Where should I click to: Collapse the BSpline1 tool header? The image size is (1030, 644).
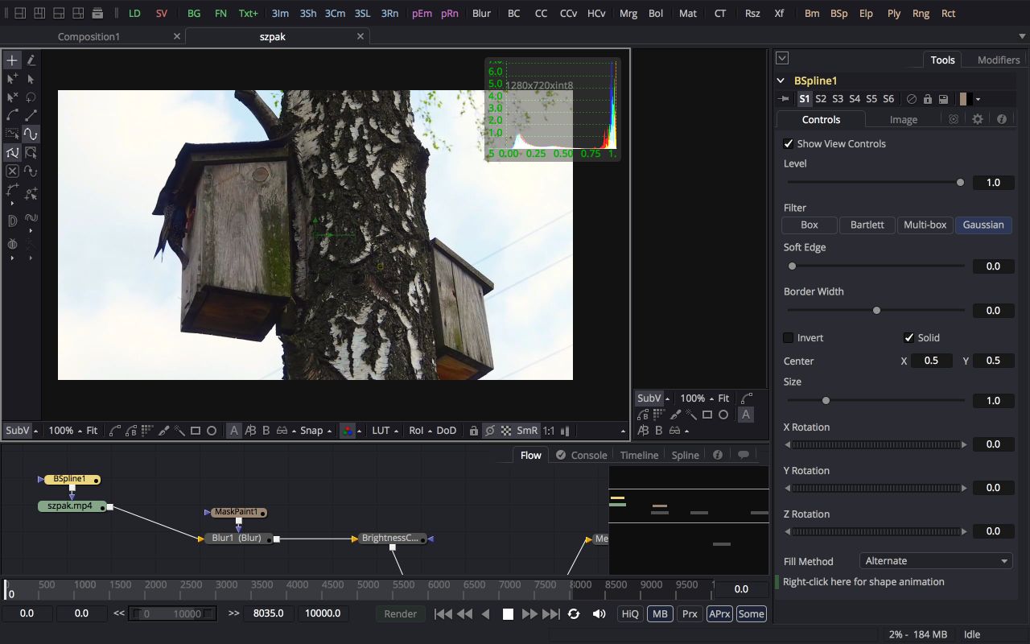point(781,80)
